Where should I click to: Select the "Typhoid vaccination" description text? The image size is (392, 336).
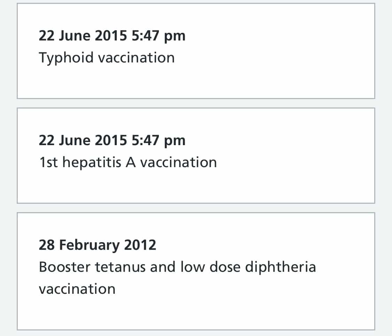(107, 58)
